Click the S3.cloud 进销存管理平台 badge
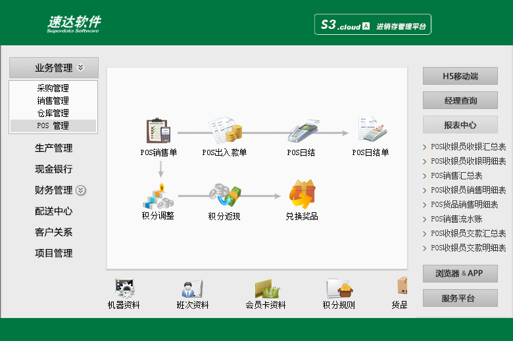The height and width of the screenshot is (341, 513). pyautogui.click(x=373, y=24)
